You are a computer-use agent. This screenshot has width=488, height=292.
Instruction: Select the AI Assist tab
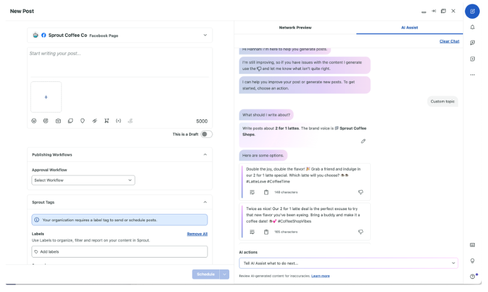410,28
